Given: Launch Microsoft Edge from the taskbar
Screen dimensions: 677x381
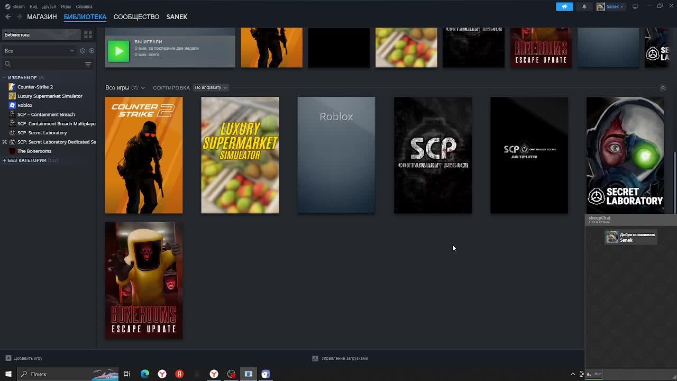Looking at the screenshot, I should tap(144, 374).
